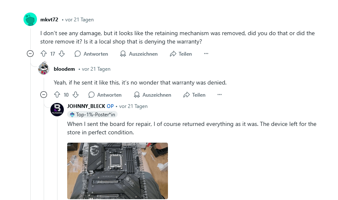Screen dimensions: 338x200
Task: Share mkvt72's comment with Teilen
Action: click(181, 54)
